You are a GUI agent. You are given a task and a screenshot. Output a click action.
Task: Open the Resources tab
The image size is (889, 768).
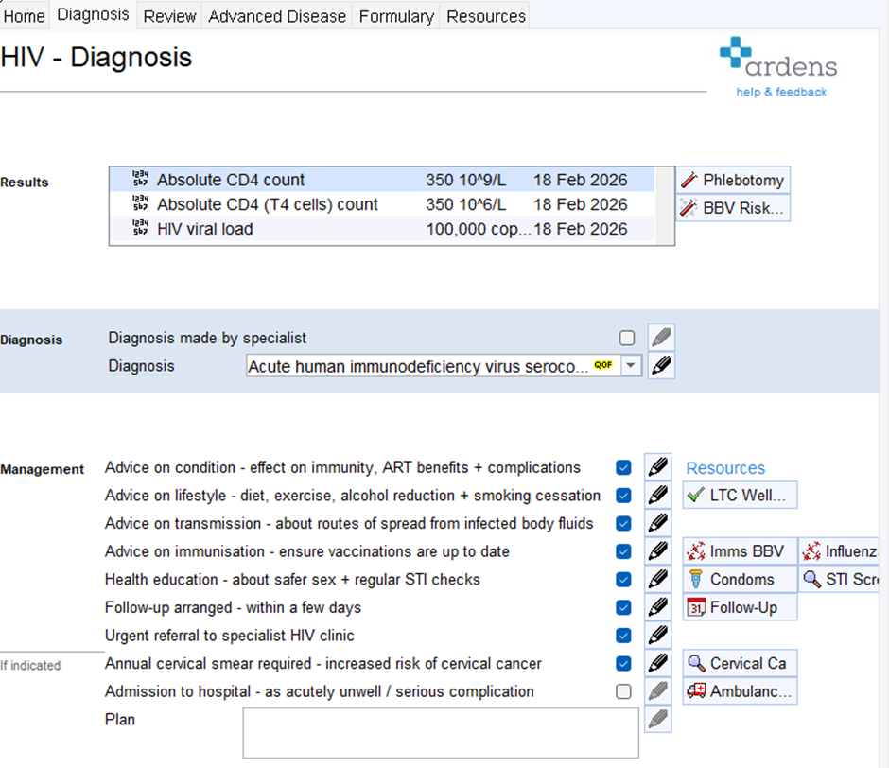pyautogui.click(x=486, y=16)
